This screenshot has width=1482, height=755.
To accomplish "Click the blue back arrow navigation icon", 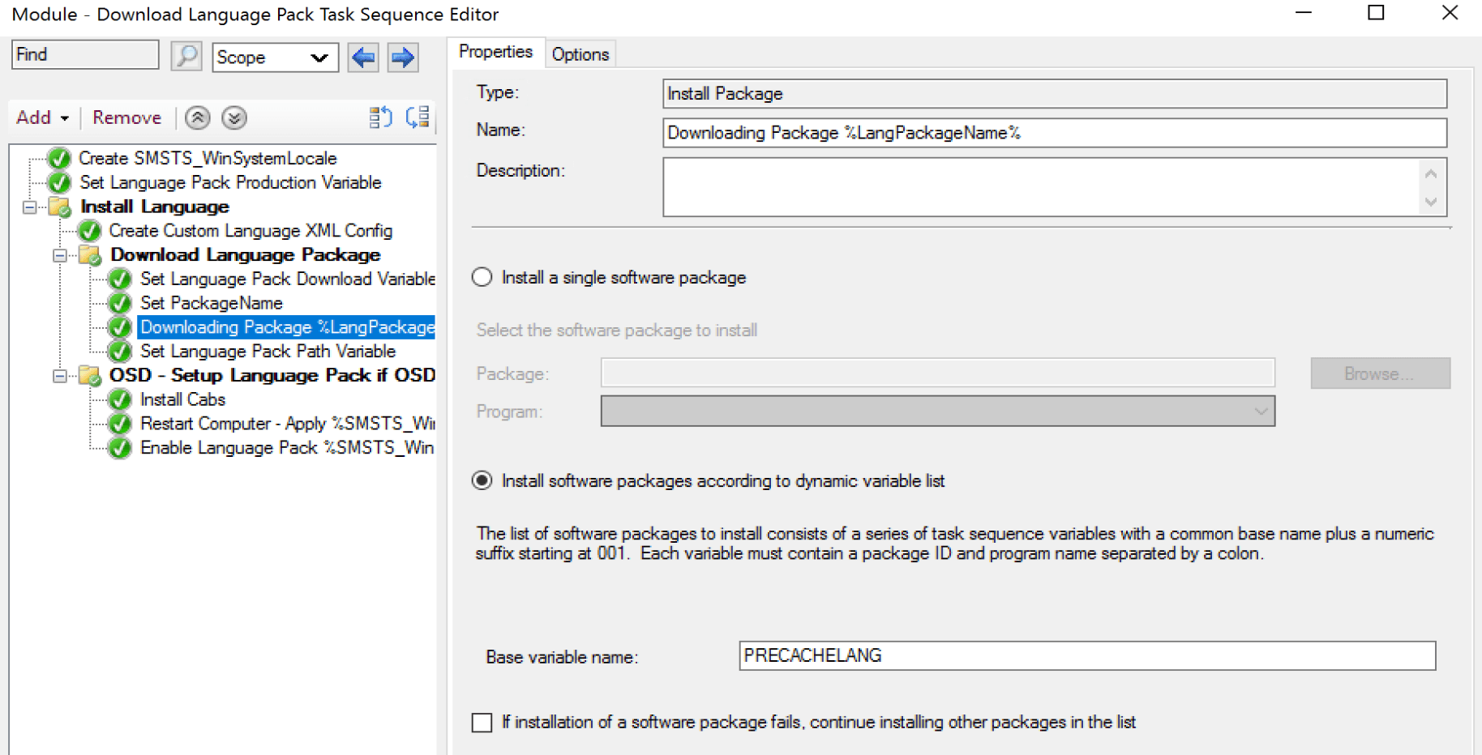I will pyautogui.click(x=362, y=57).
